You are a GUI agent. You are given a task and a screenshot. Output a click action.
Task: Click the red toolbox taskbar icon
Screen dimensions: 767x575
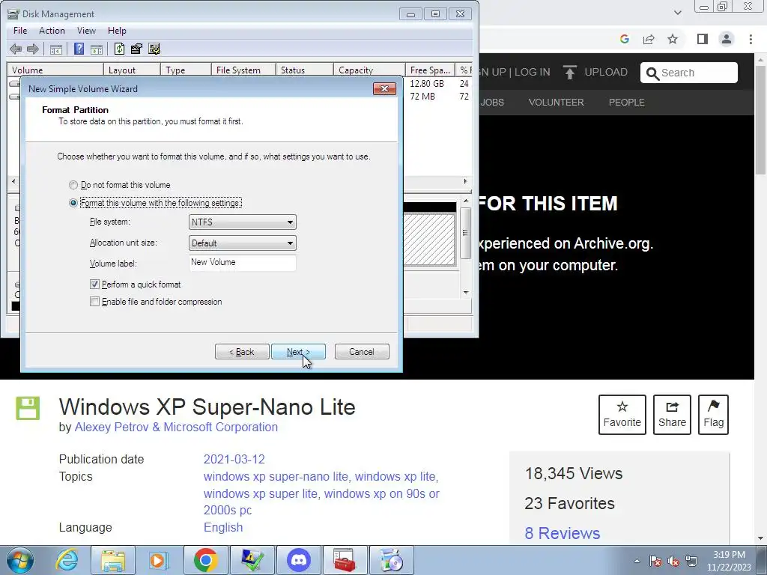[x=345, y=560]
